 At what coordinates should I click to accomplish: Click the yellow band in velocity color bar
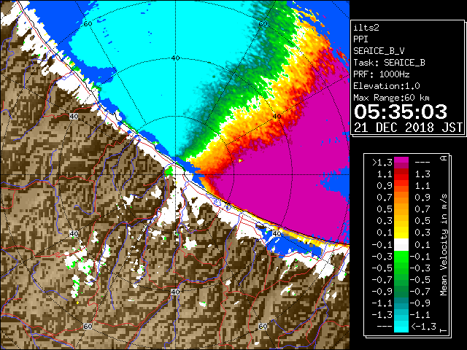(x=401, y=233)
